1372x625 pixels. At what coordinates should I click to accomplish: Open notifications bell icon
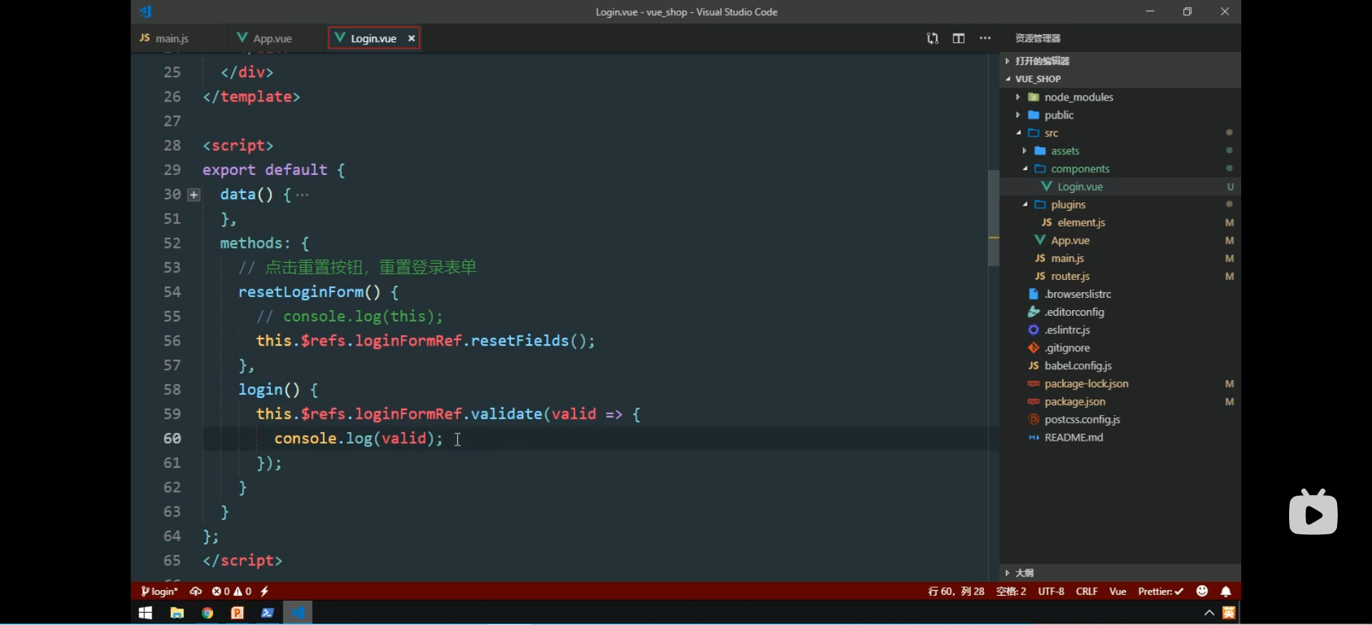(x=1226, y=591)
